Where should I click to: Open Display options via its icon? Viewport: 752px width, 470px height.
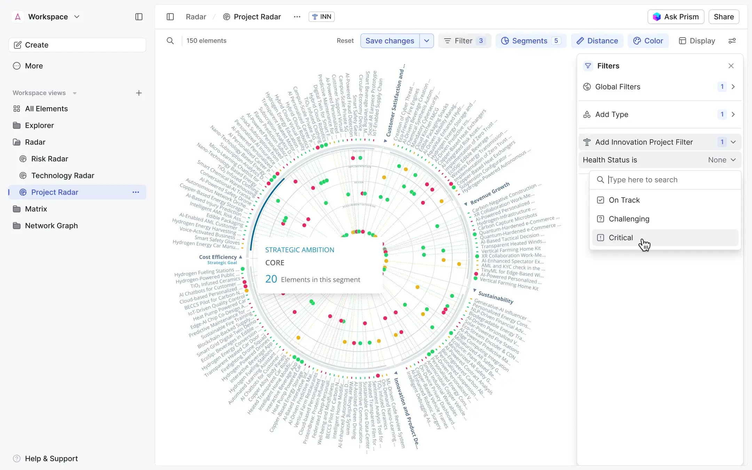[x=682, y=41]
